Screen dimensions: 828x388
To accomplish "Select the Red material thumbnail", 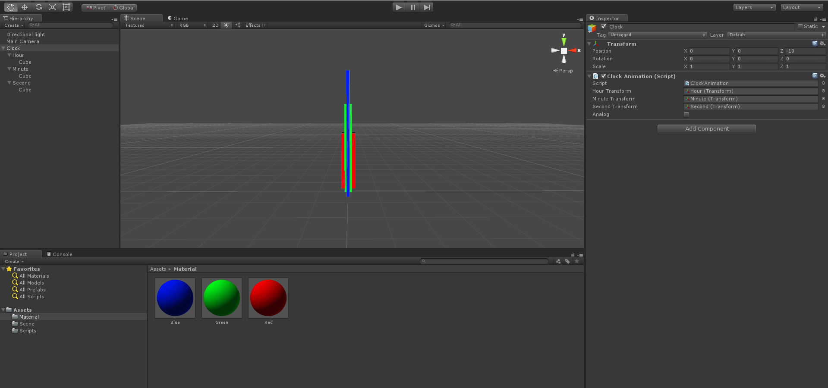I will pyautogui.click(x=268, y=298).
